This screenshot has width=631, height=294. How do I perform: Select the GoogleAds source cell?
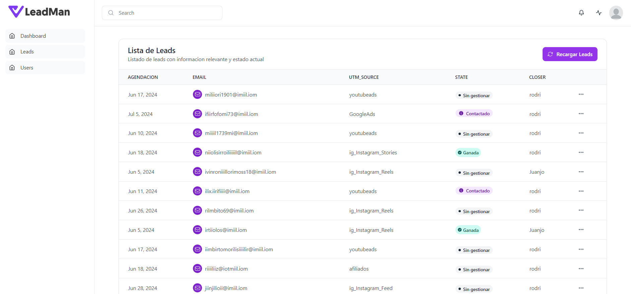click(x=362, y=114)
